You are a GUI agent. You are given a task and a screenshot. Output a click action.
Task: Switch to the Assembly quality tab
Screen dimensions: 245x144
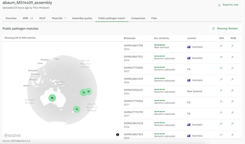(x=82, y=18)
